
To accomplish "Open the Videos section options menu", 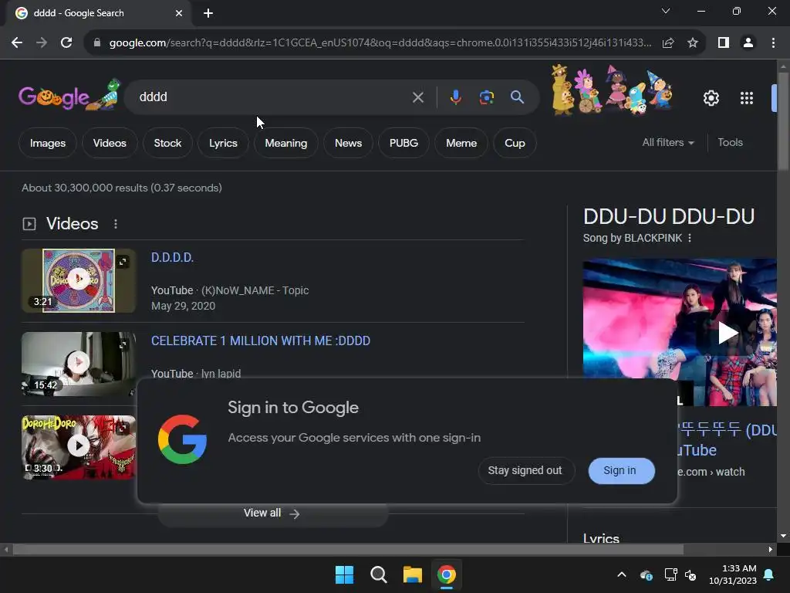I will point(116,224).
